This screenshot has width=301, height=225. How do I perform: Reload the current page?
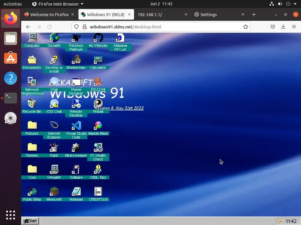tap(49, 27)
